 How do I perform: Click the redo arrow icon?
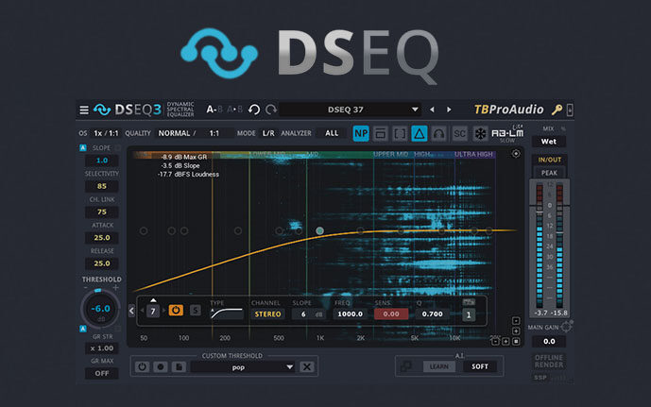270,110
